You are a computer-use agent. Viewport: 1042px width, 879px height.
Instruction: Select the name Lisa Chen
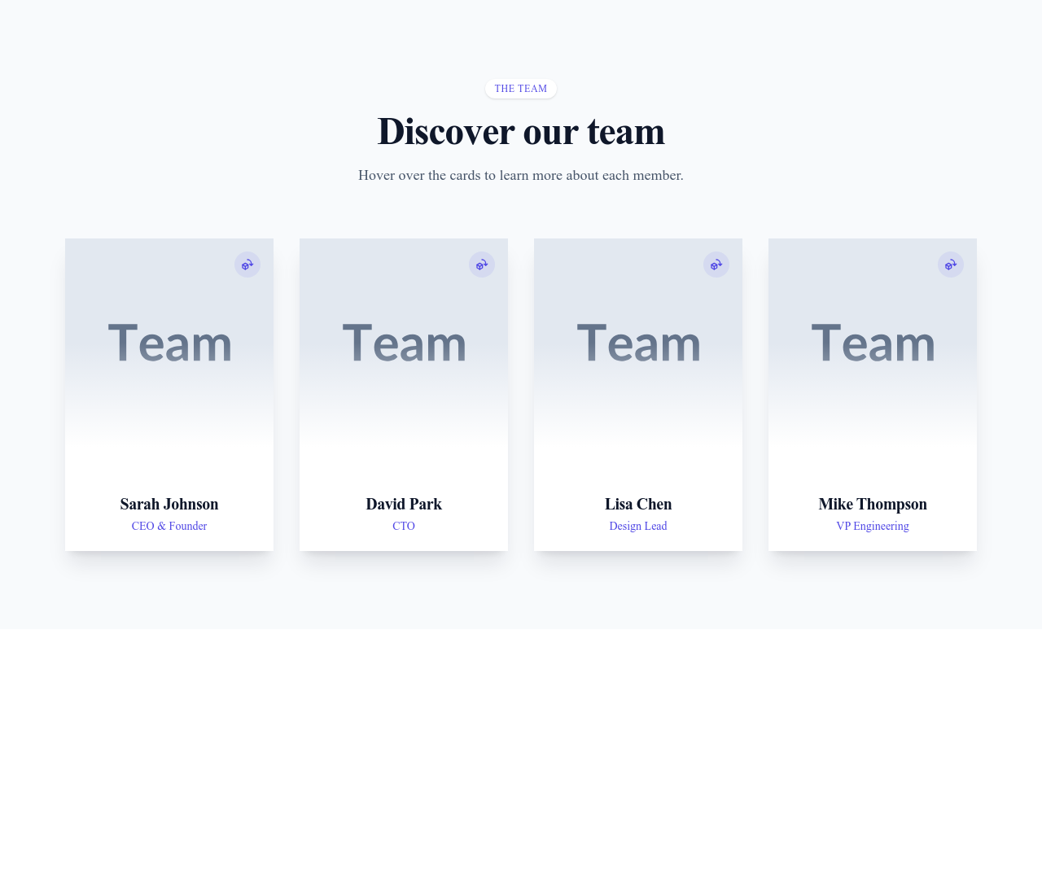(x=638, y=504)
